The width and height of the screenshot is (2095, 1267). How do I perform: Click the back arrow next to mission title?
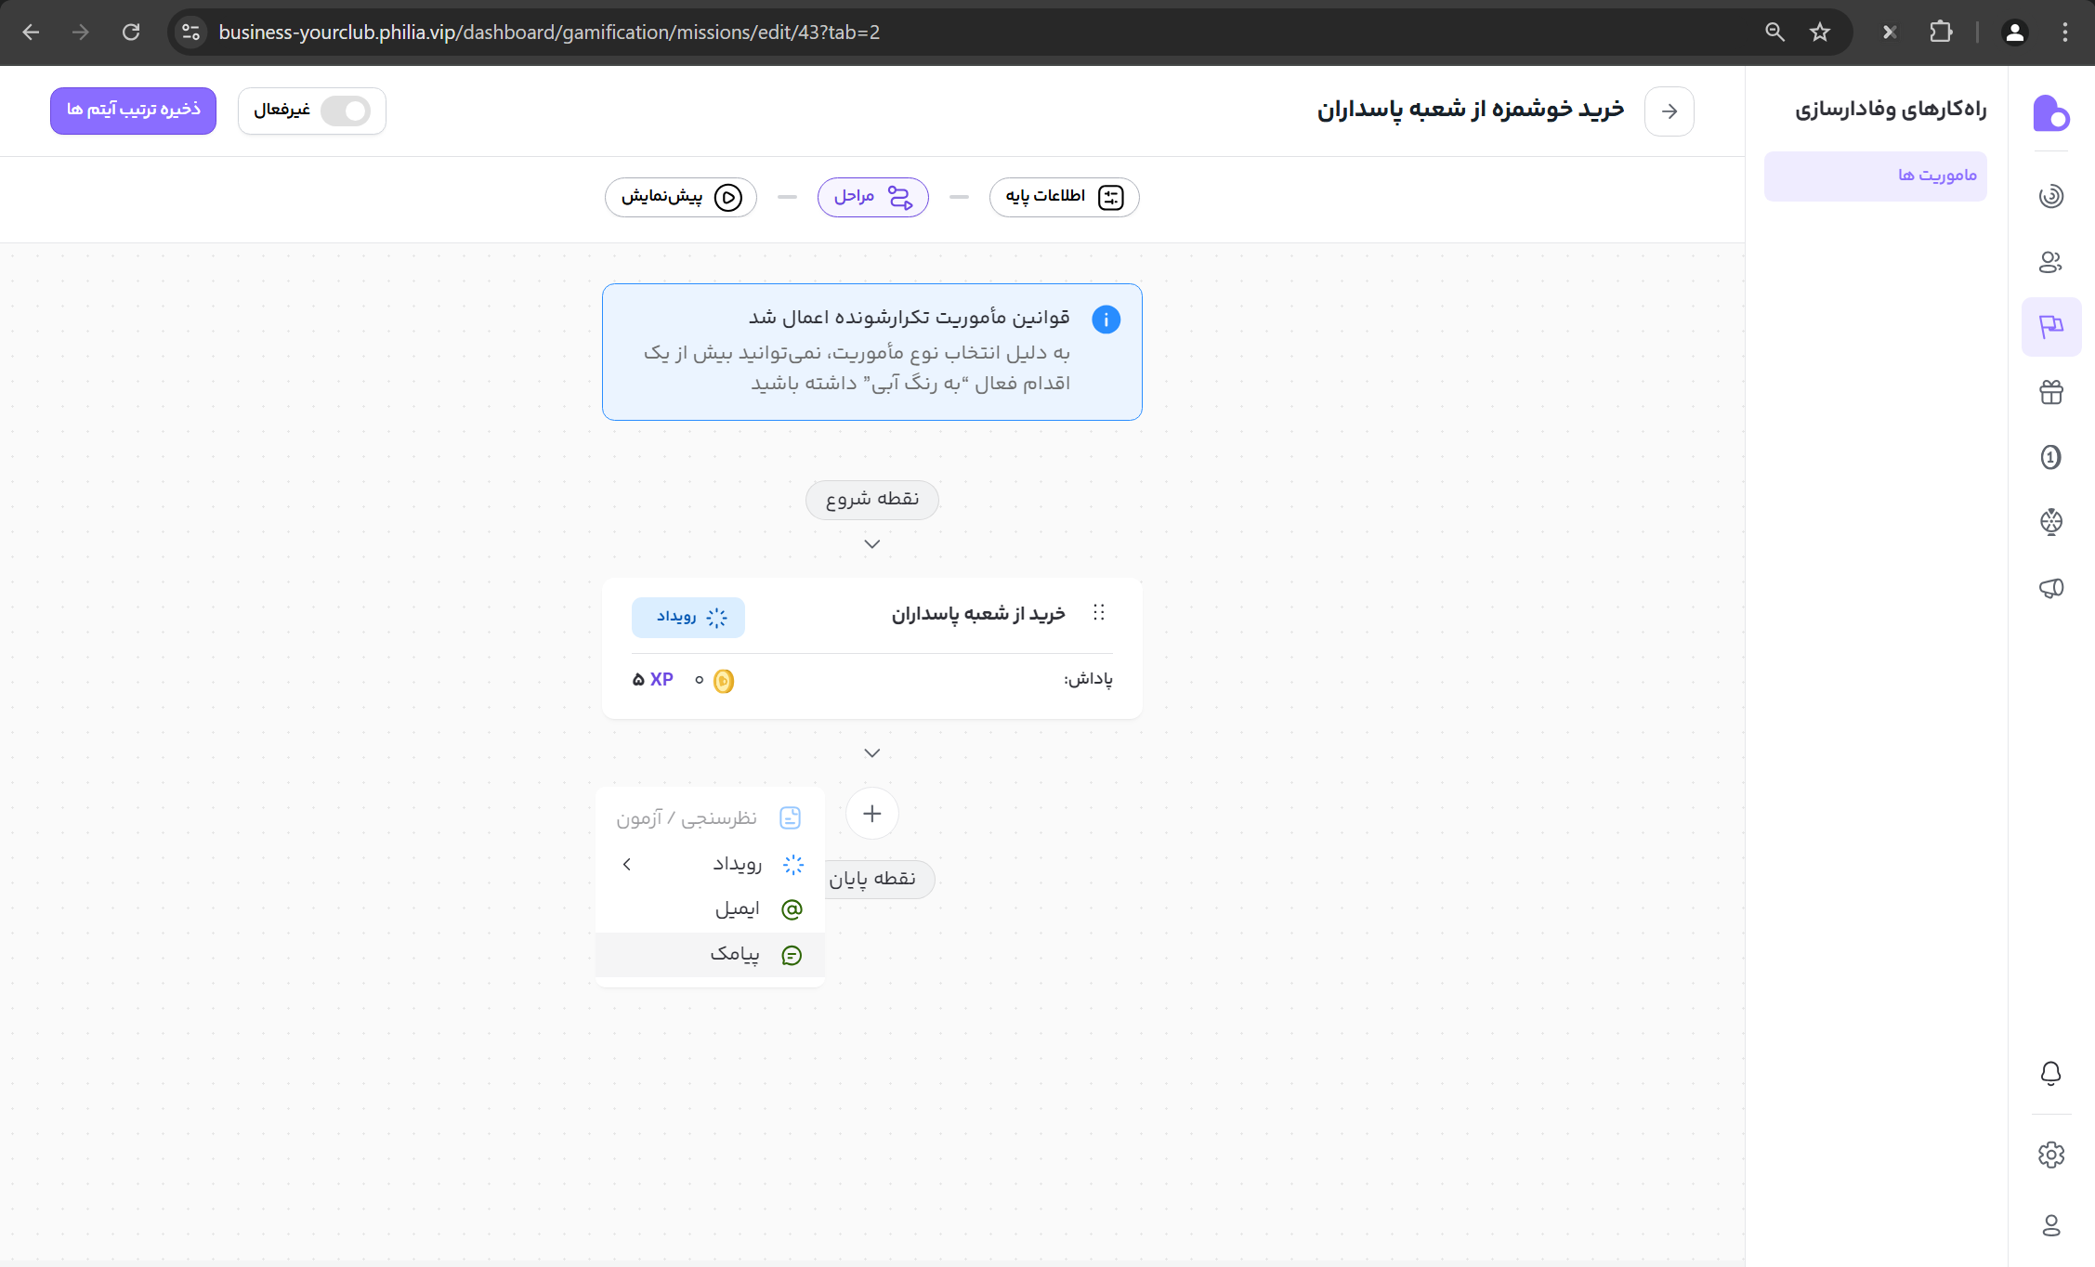pos(1669,111)
